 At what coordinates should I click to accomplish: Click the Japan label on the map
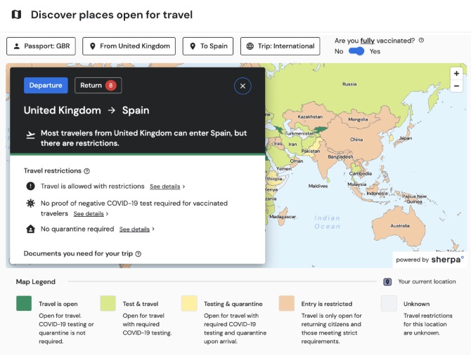(x=406, y=138)
